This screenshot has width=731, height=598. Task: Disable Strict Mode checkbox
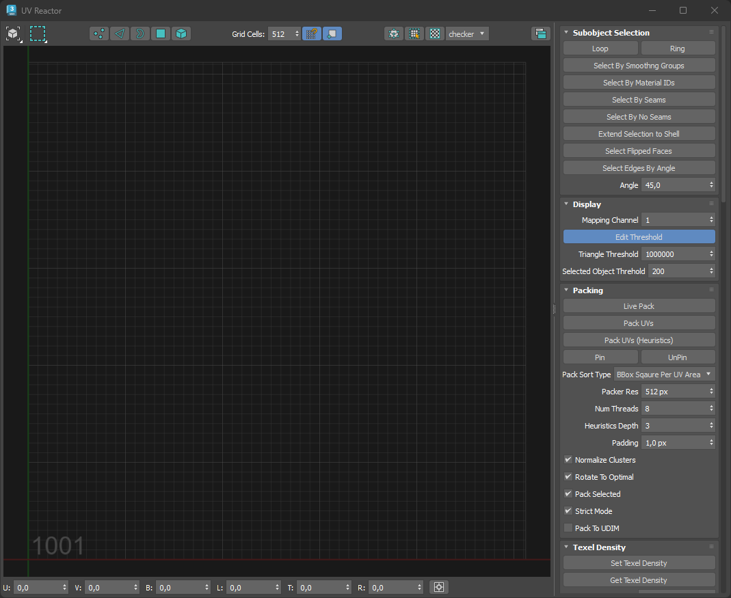[568, 511]
